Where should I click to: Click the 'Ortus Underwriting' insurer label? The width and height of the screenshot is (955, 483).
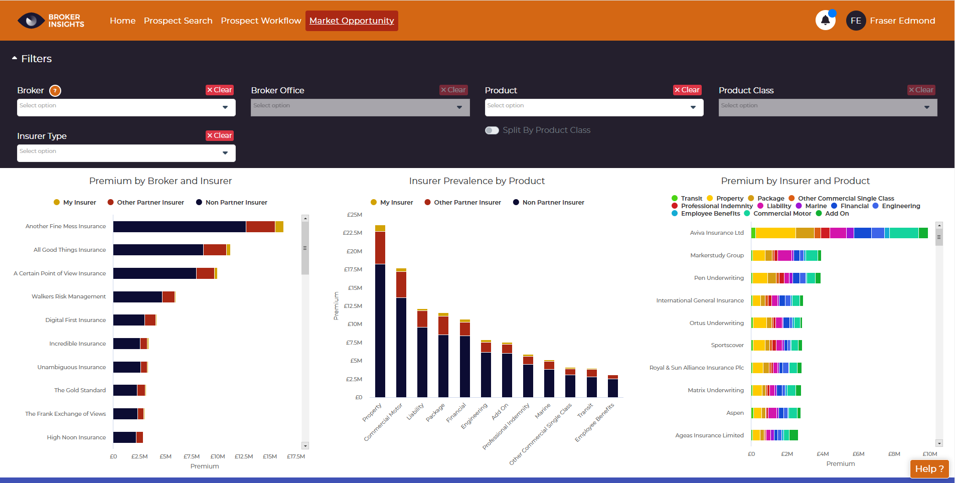(717, 323)
